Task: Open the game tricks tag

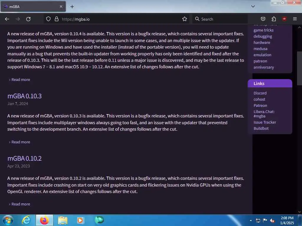Action: tap(263, 30)
